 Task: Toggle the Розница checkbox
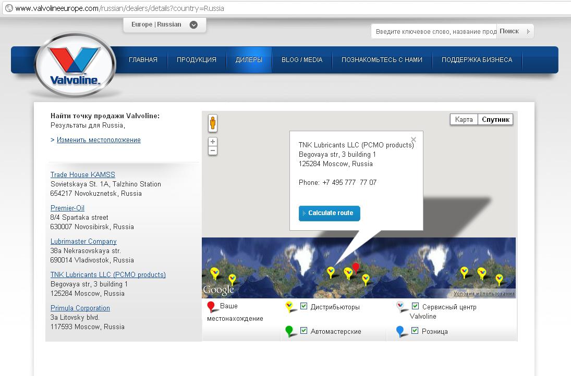(415, 331)
